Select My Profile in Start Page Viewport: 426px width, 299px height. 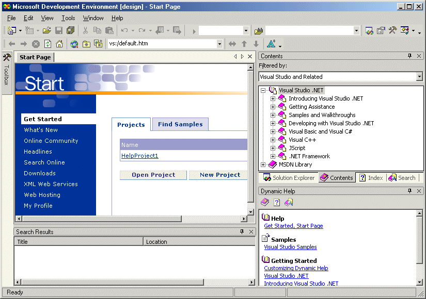pyautogui.click(x=38, y=206)
